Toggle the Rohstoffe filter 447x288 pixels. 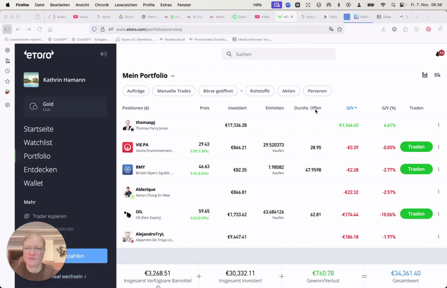(260, 91)
